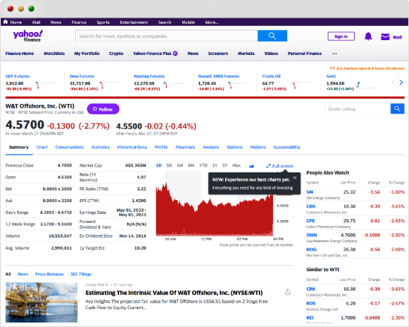Open SWN symbol link
The image size is (409, 327).
tap(312, 235)
